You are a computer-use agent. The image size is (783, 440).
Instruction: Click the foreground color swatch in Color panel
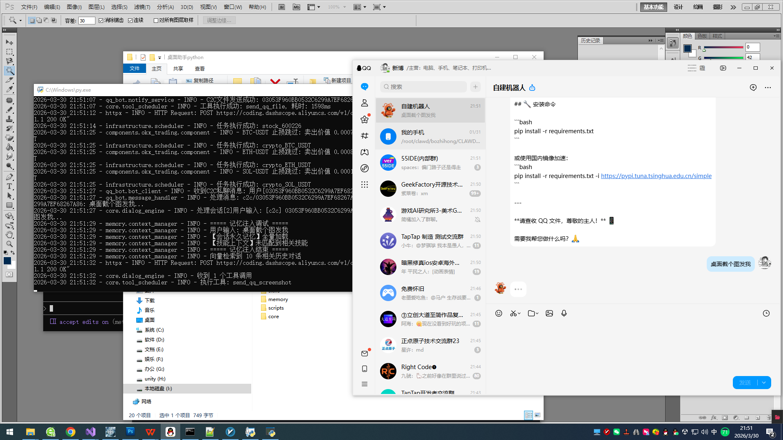(688, 48)
